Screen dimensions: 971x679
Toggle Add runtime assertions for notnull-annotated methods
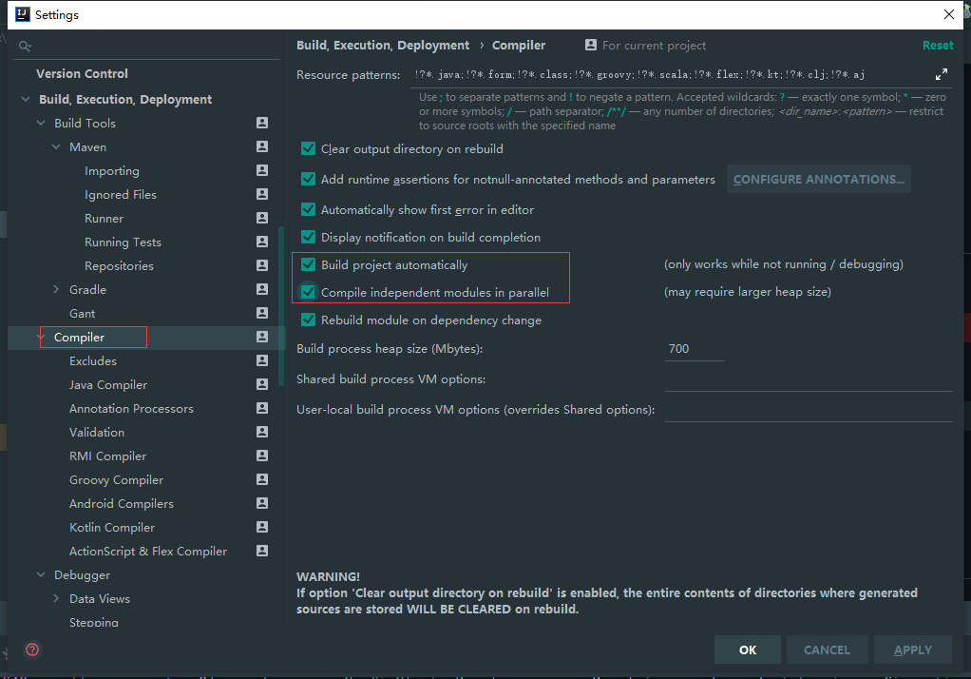tap(308, 179)
